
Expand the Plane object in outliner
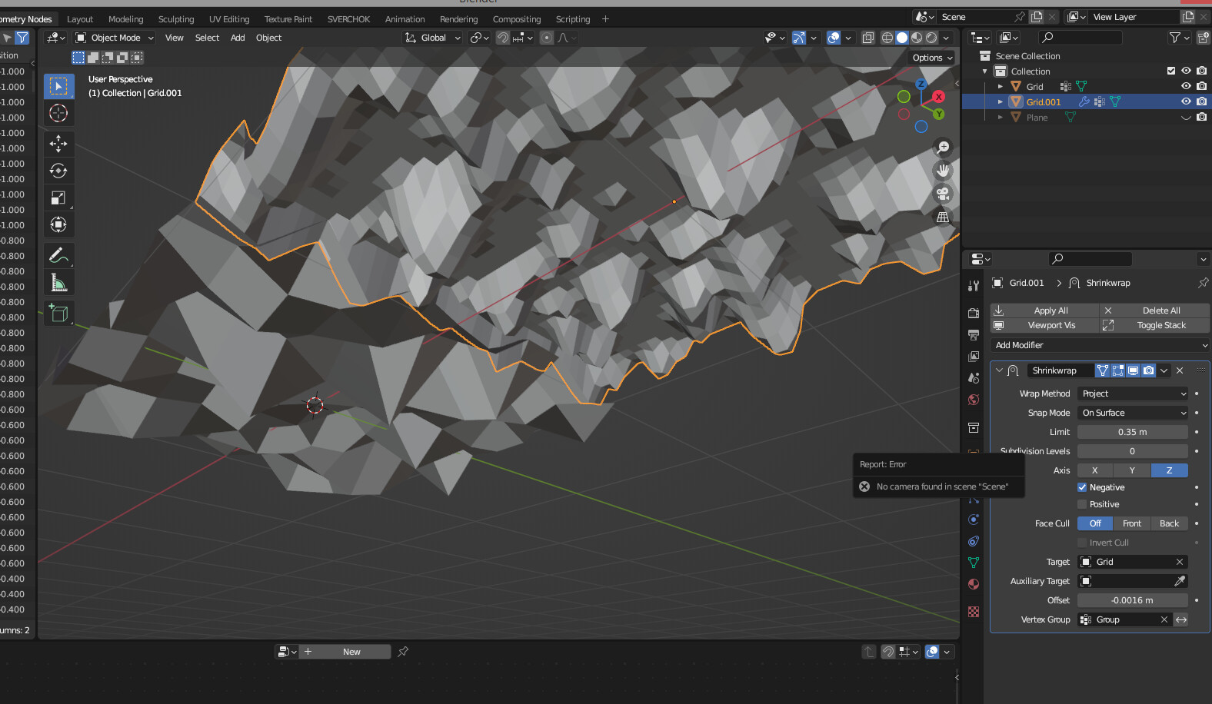pos(1000,118)
